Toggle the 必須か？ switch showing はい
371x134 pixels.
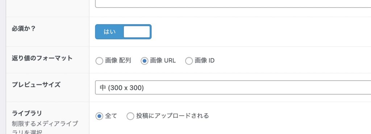[123, 32]
